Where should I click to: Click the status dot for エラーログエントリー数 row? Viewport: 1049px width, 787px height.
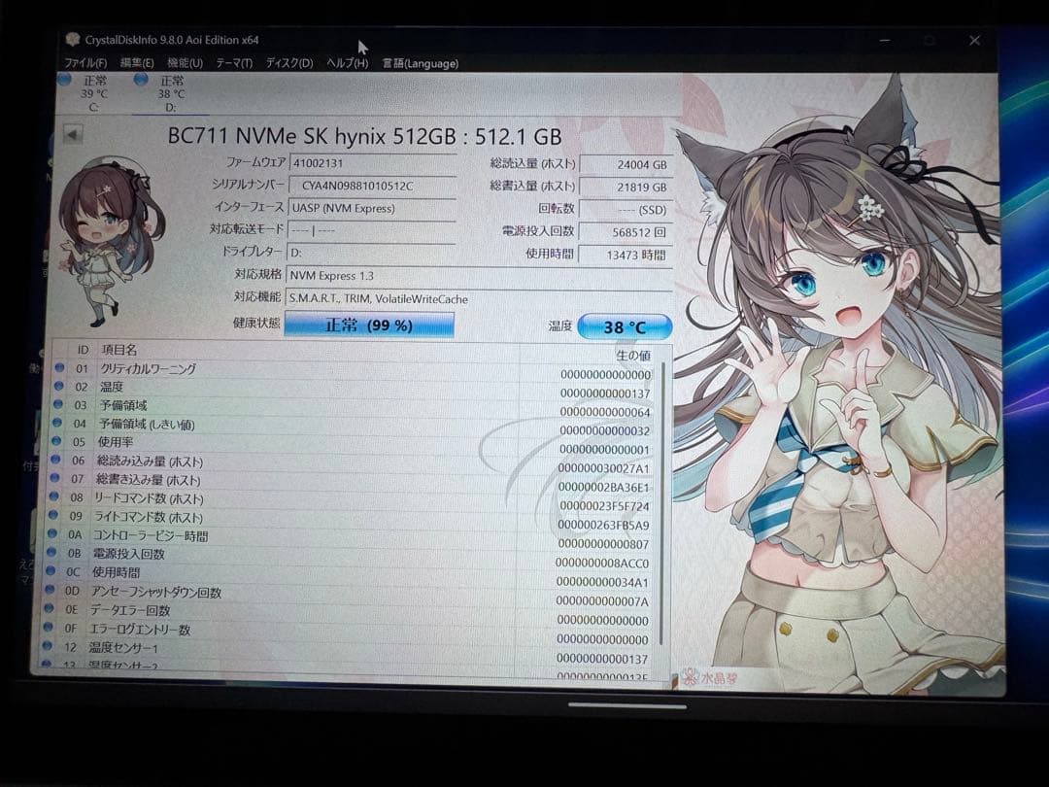[48, 627]
